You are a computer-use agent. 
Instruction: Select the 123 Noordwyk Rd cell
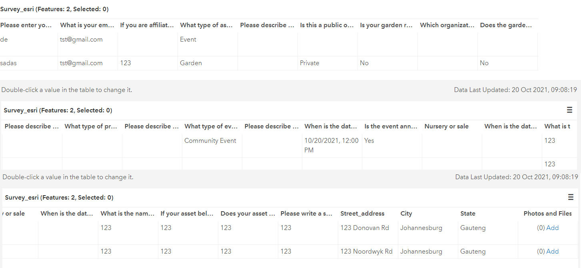click(x=366, y=252)
